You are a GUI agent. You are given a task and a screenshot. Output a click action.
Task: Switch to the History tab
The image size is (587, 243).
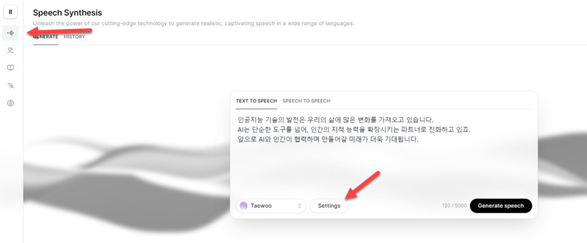[x=75, y=37]
